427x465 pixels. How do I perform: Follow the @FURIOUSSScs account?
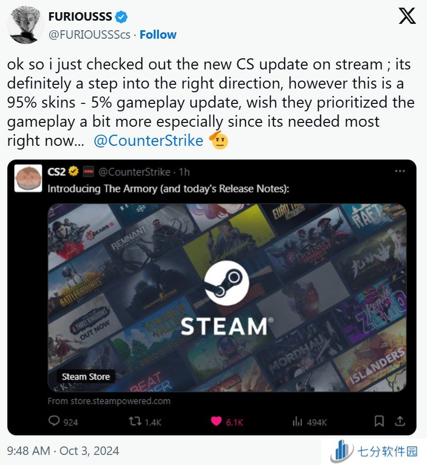tap(158, 34)
